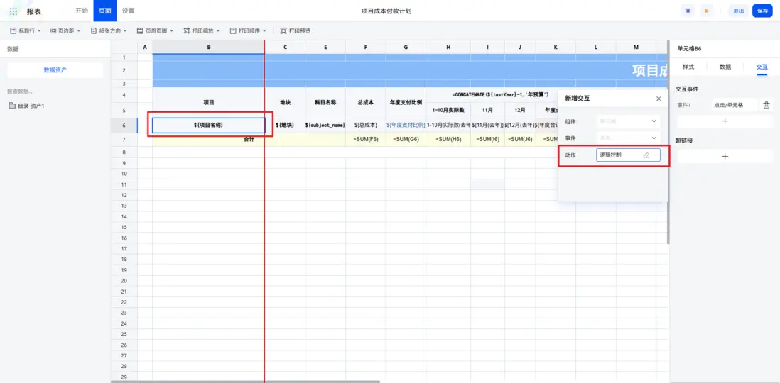Image resolution: width=780 pixels, height=383 pixels.
Task: Select cell =SUM(G6)
Action: (x=406, y=139)
